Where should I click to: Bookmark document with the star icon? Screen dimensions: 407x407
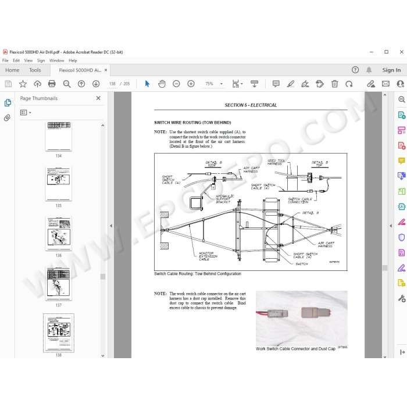[x=23, y=84]
